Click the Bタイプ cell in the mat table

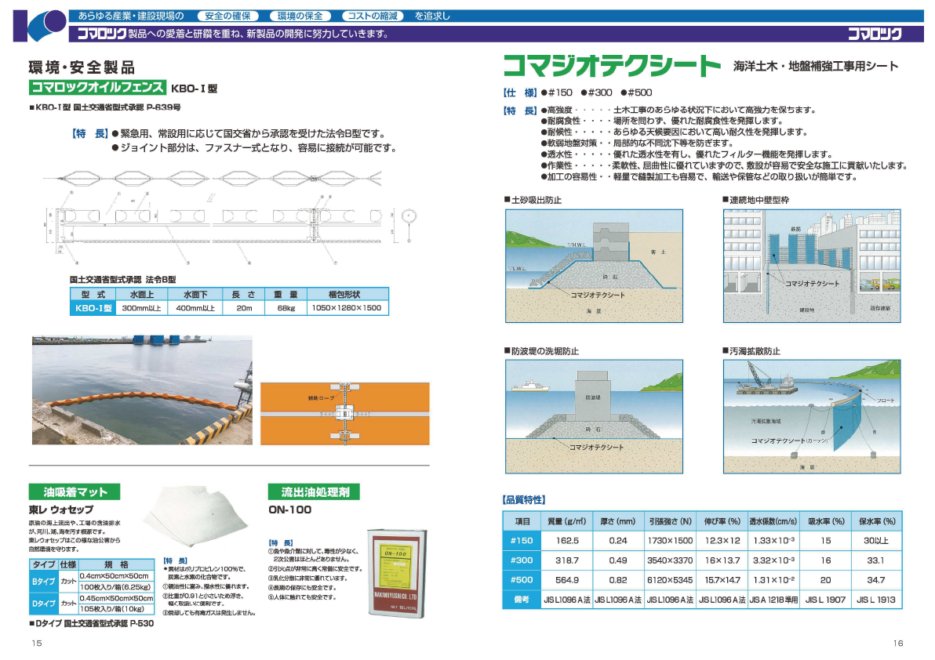43,581
